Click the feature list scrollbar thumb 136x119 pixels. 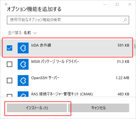tap(135, 46)
